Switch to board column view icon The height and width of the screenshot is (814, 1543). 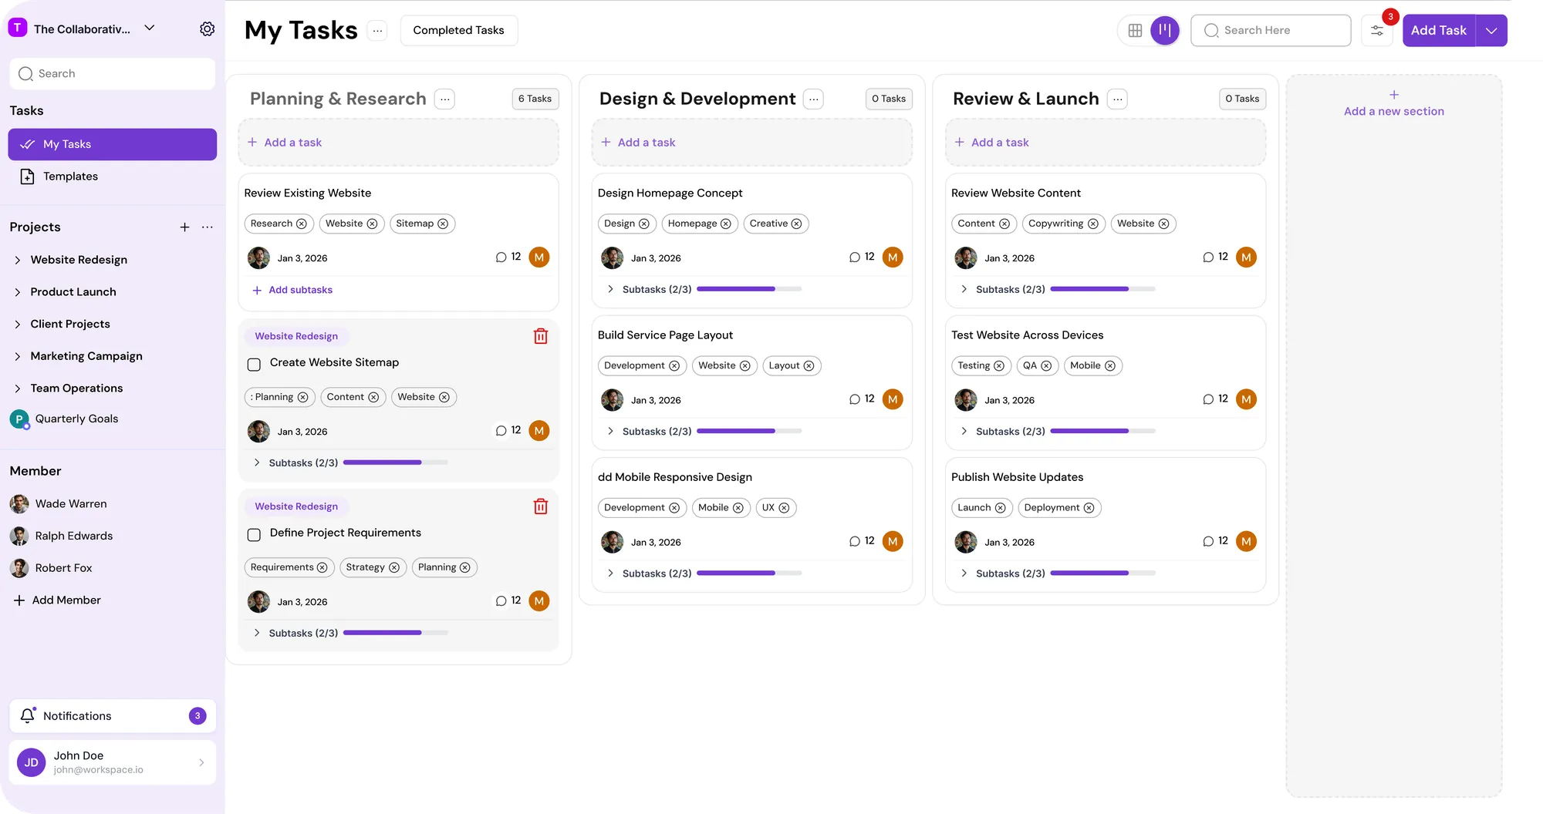(1165, 30)
